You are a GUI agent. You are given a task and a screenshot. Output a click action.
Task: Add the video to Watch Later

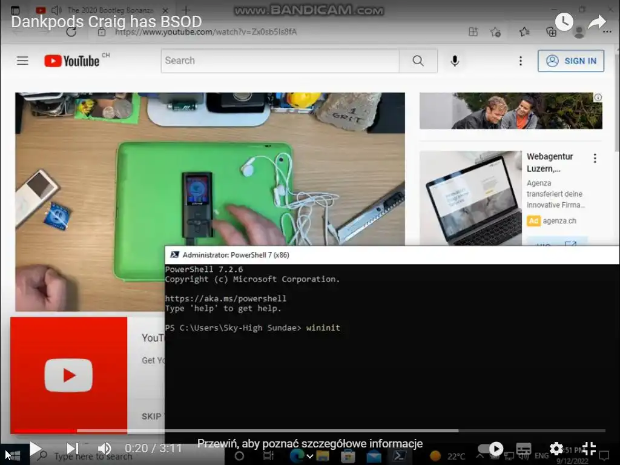coord(564,22)
